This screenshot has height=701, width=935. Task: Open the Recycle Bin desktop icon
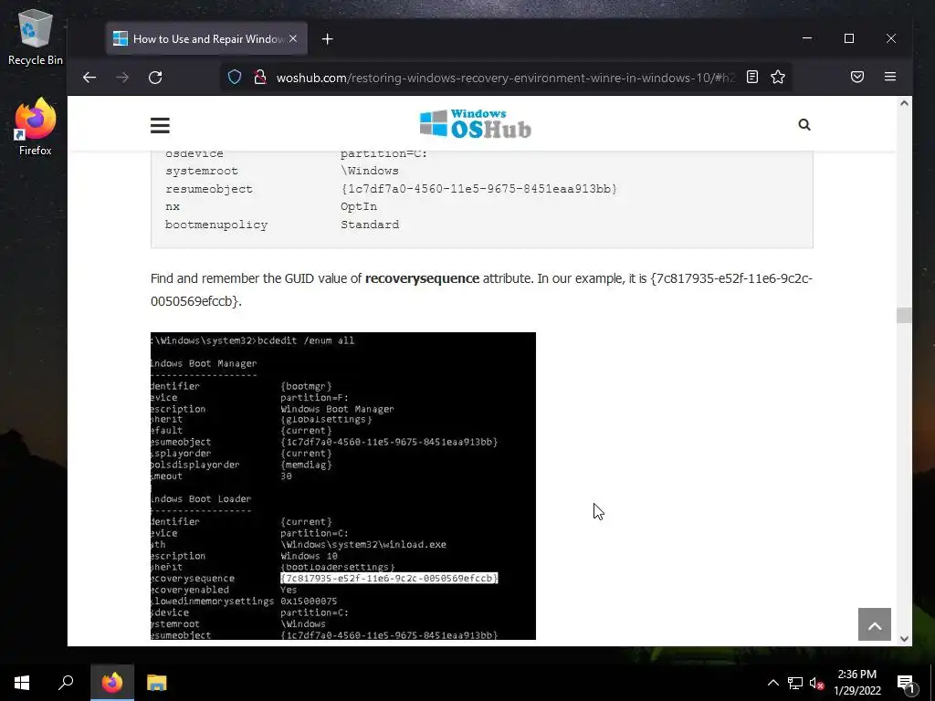coord(36,37)
